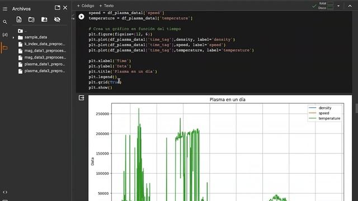358x201 pixels.
Task: Click the plt.xlabel('Time') line
Action: click(x=110, y=61)
